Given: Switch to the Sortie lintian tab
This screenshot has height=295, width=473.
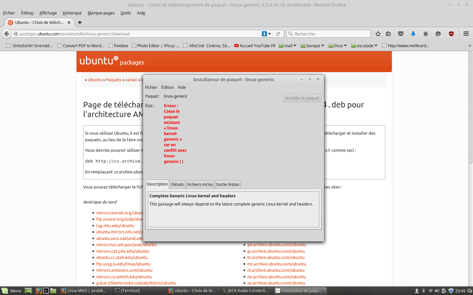Looking at the screenshot, I should click(x=228, y=185).
